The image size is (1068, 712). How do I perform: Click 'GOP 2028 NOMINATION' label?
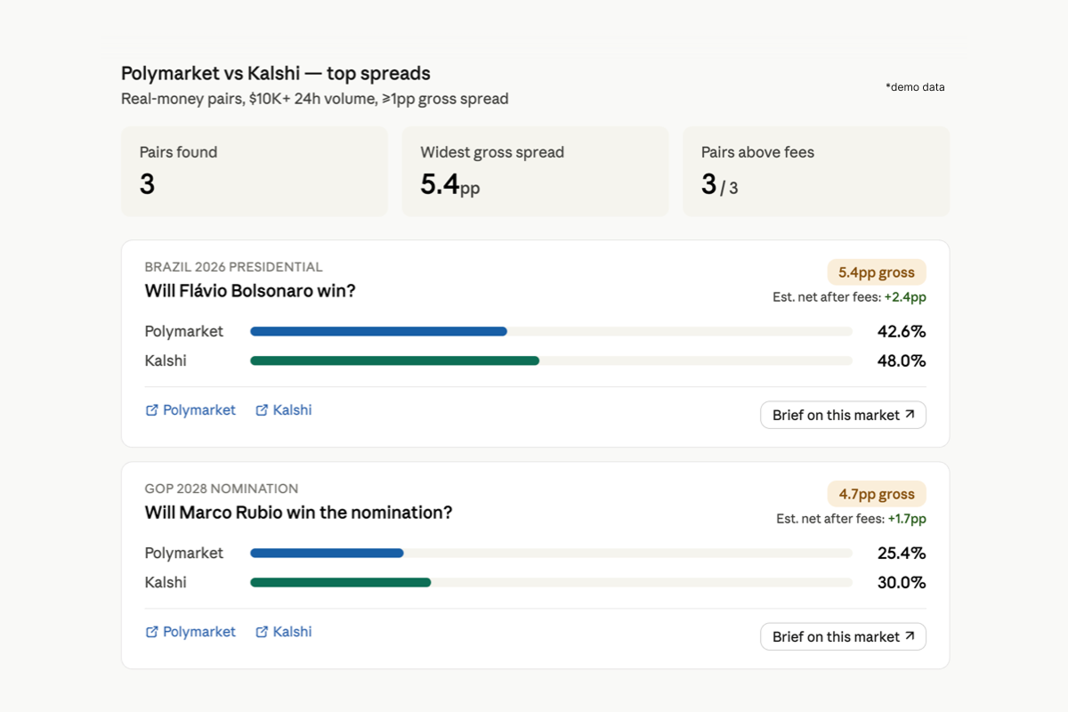click(222, 489)
